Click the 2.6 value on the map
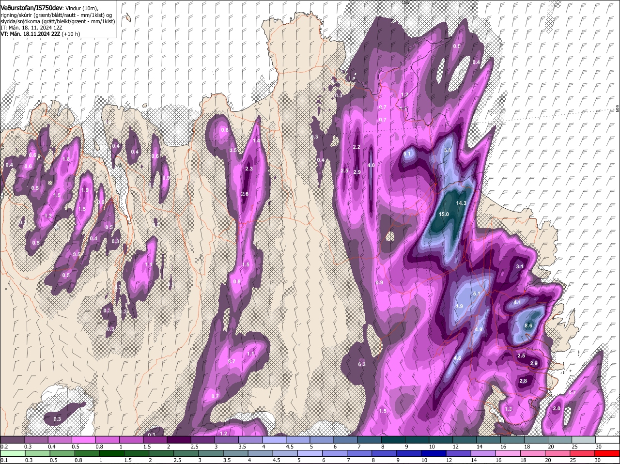This screenshot has width=620, height=464. [x=245, y=194]
